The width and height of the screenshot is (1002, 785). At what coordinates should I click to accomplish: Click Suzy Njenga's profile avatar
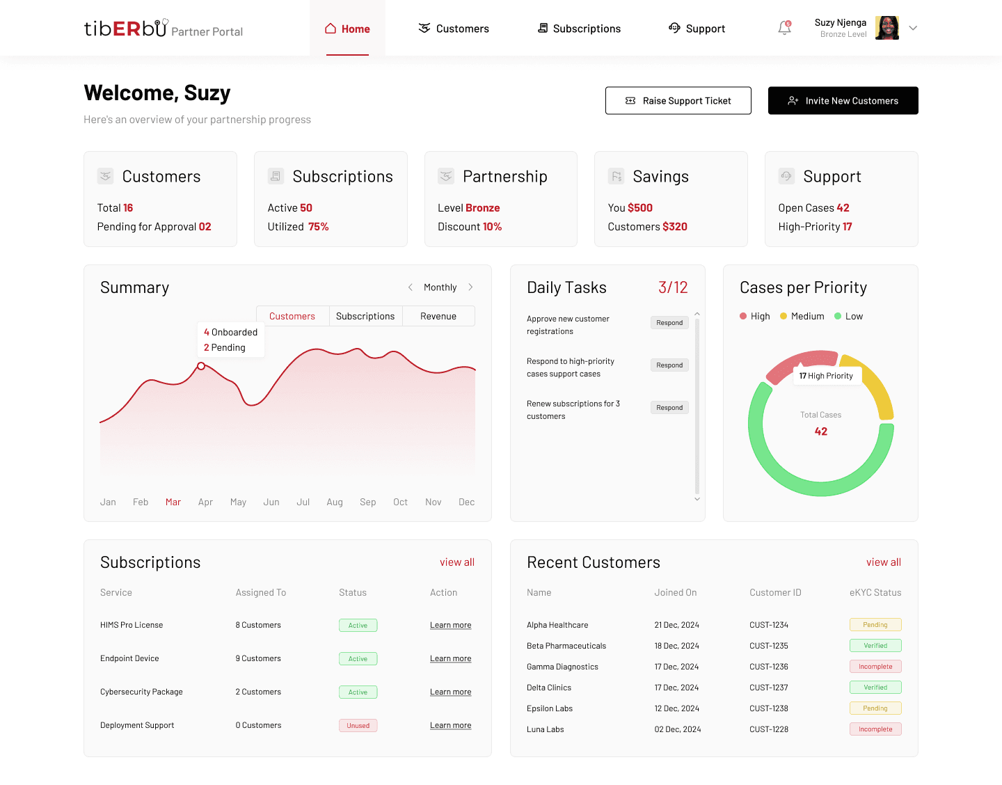coord(886,29)
